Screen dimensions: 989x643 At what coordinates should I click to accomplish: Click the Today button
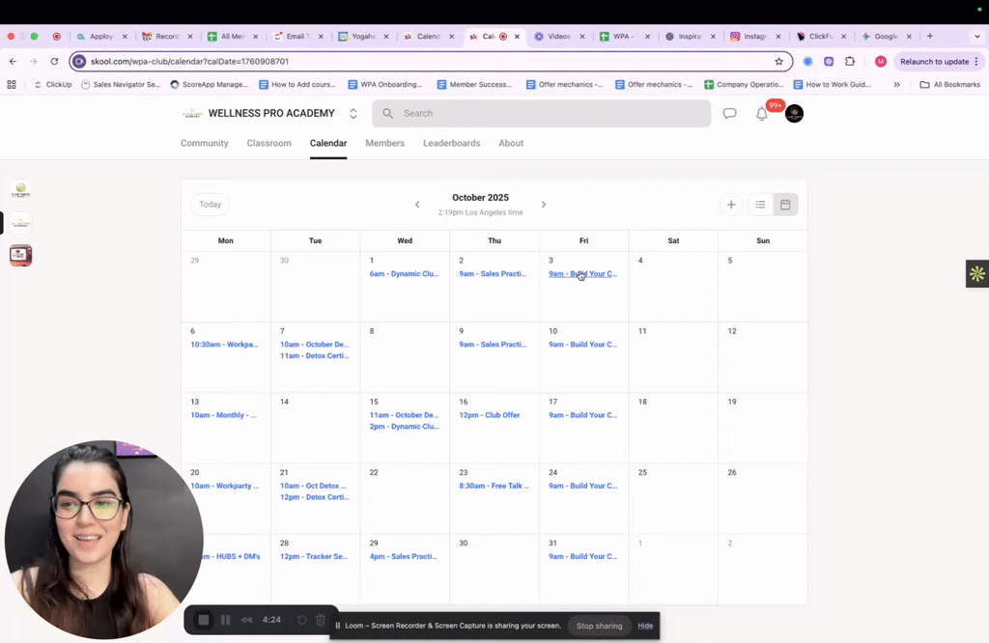tap(210, 205)
